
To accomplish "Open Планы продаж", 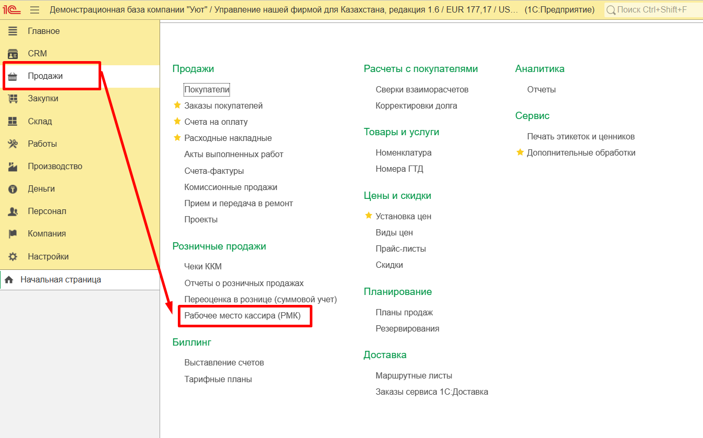I will coord(404,313).
